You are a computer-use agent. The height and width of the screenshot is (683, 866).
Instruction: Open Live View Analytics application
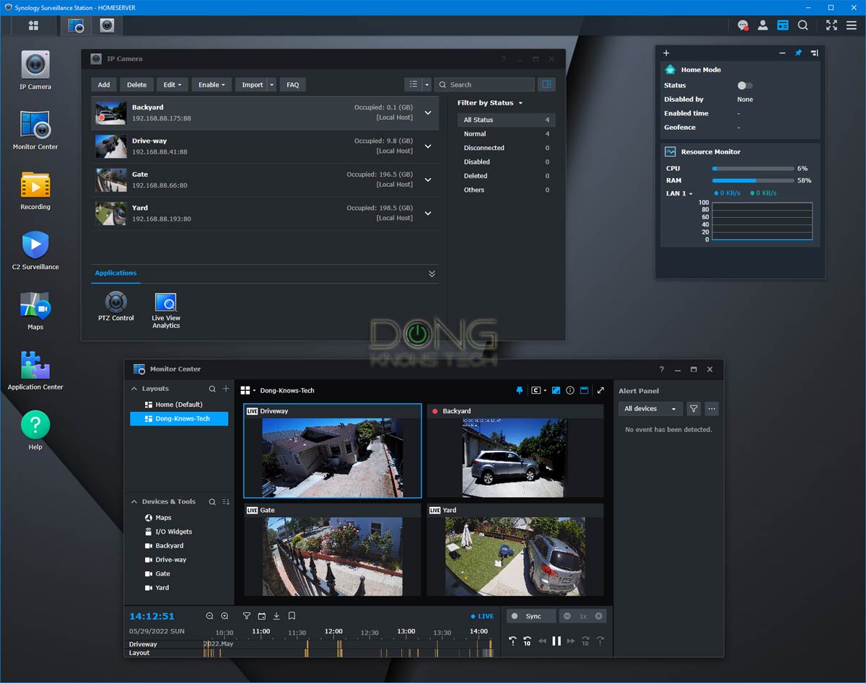pyautogui.click(x=166, y=310)
